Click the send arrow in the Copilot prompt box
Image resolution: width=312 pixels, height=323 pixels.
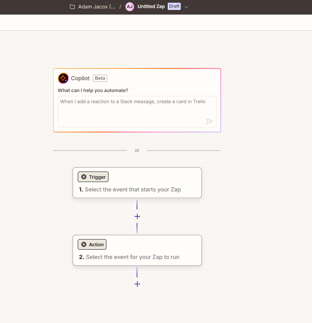[x=210, y=121]
